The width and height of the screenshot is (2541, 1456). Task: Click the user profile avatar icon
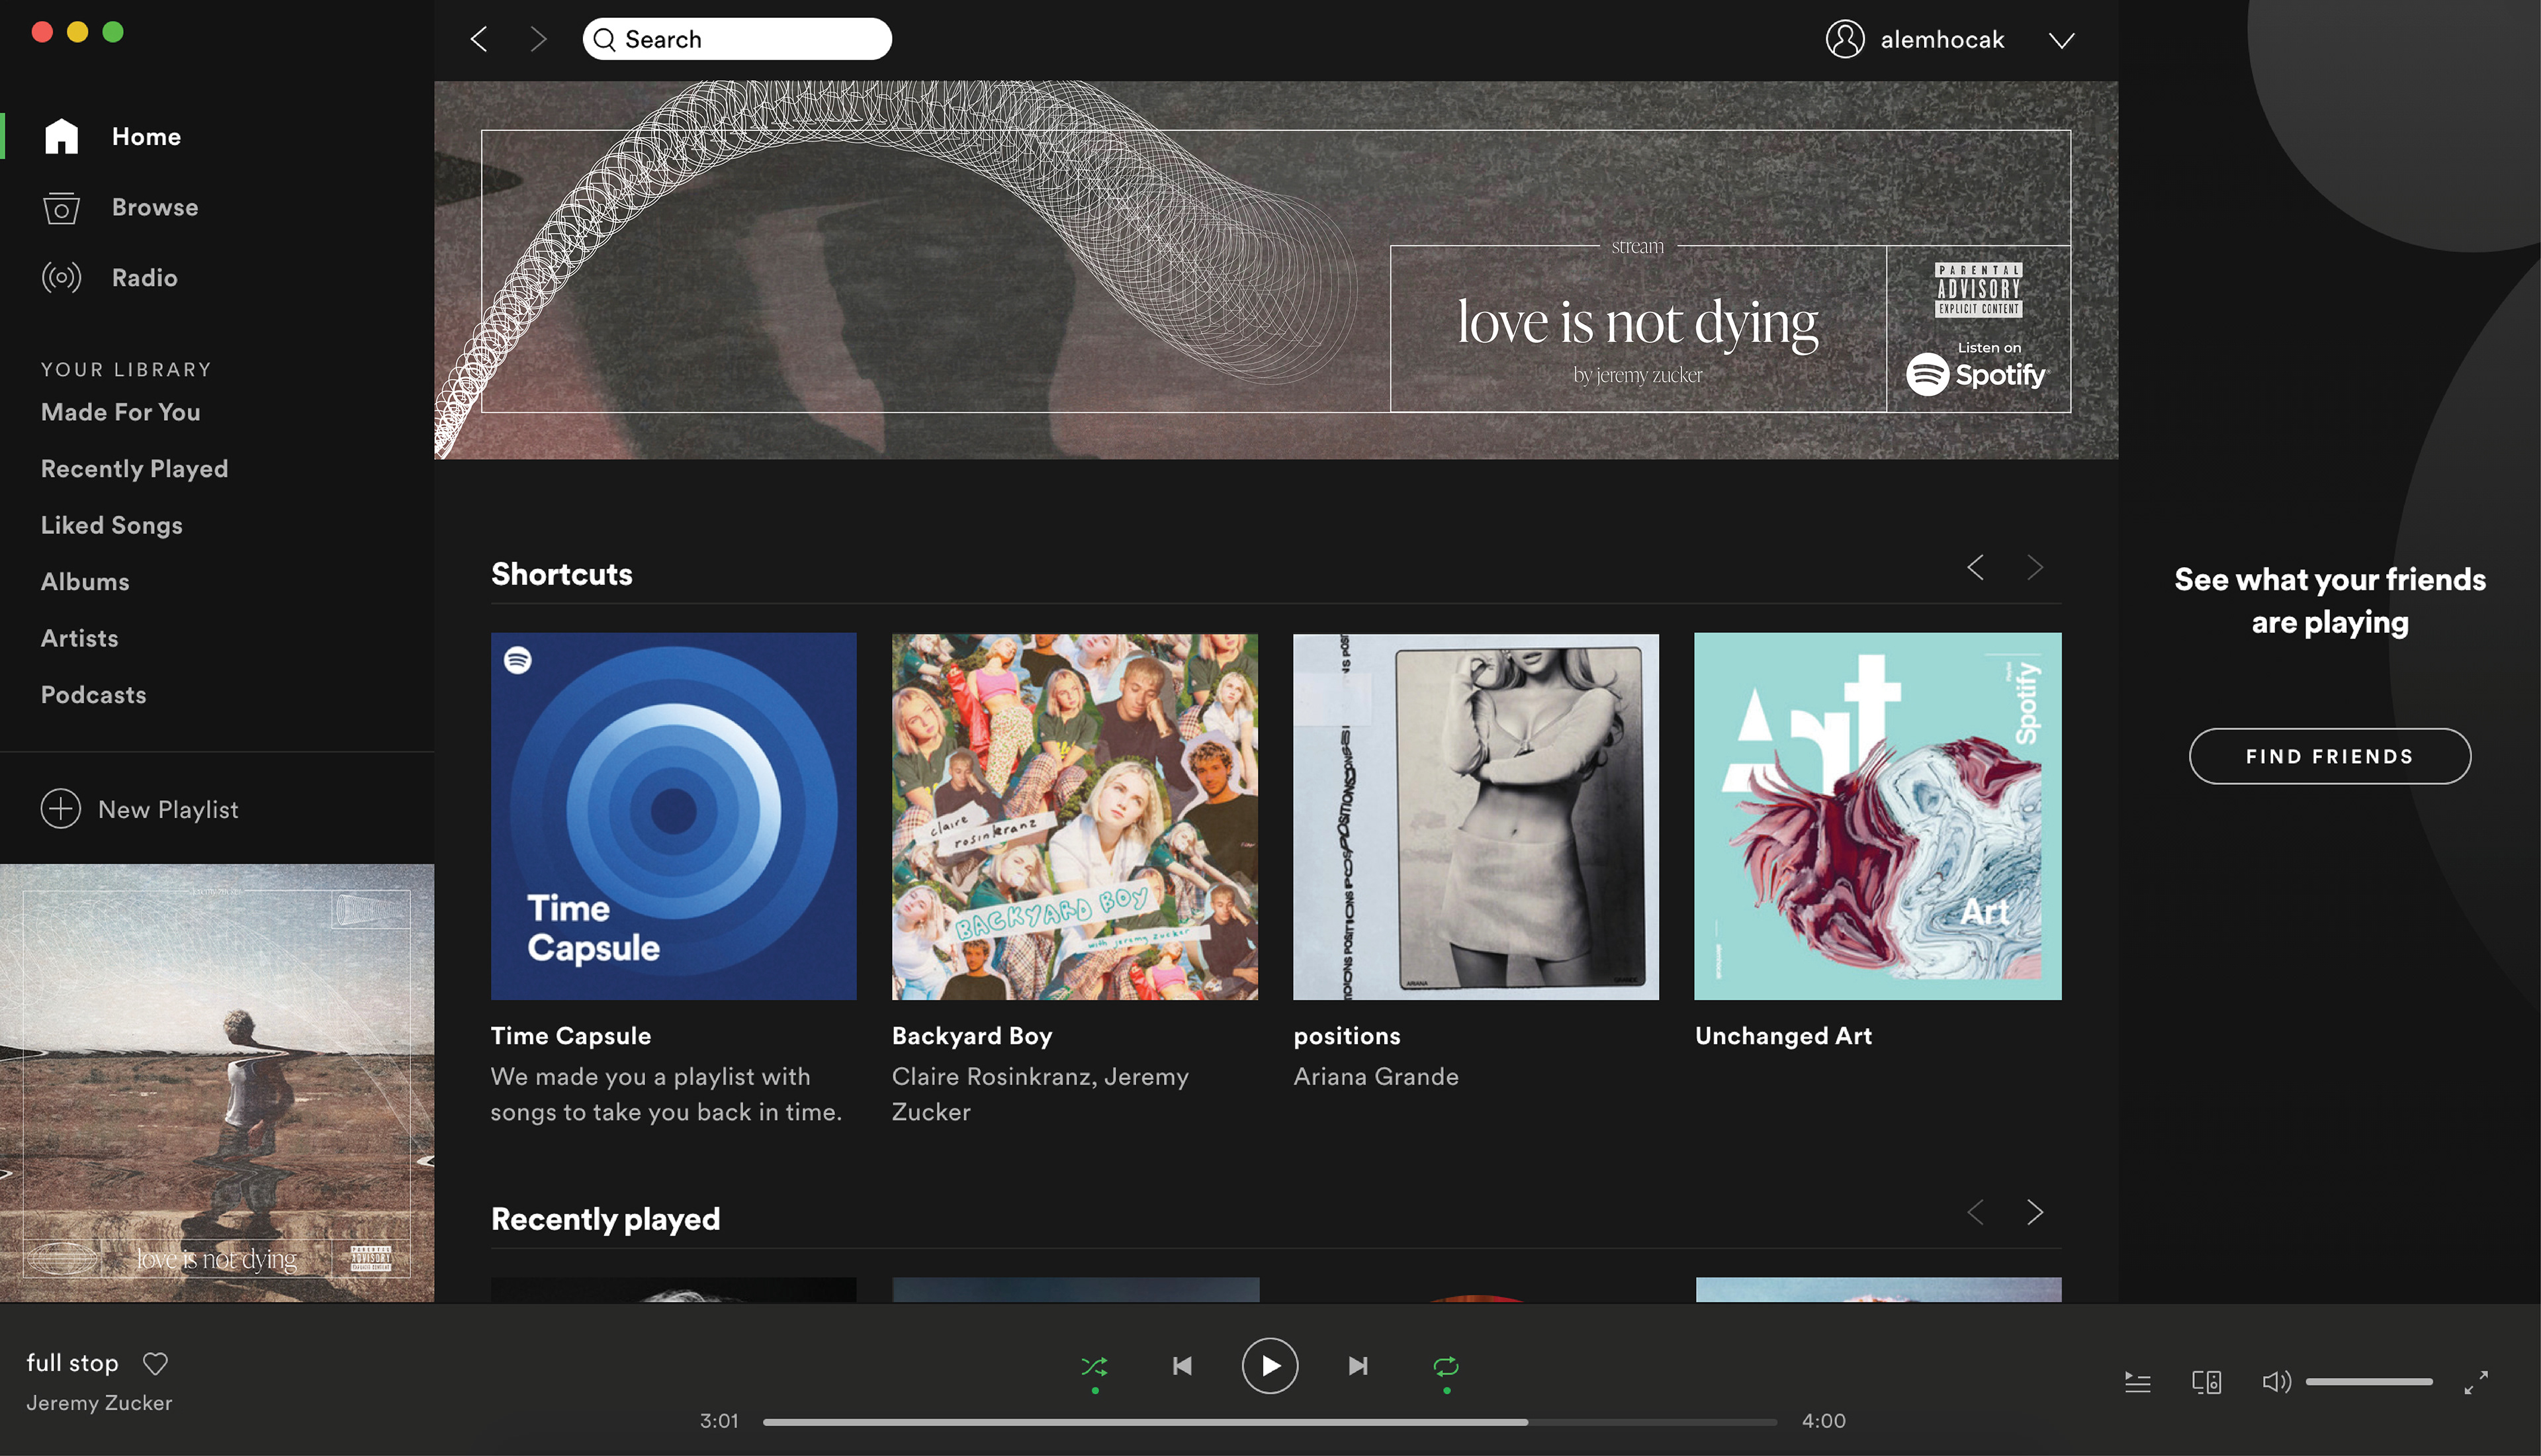[x=1844, y=39]
